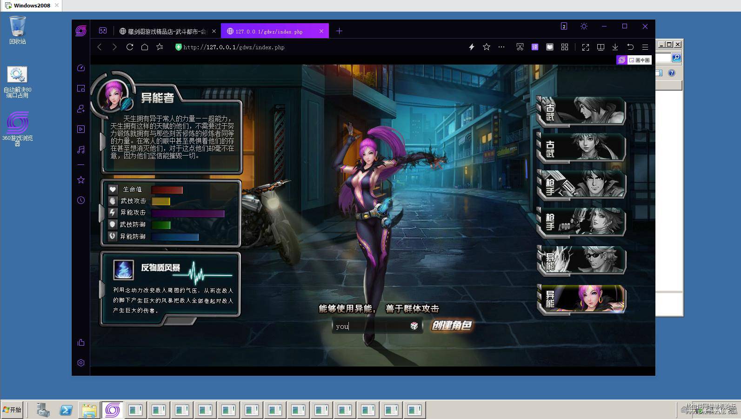
Task: Click the random name dice icon
Action: (414, 326)
